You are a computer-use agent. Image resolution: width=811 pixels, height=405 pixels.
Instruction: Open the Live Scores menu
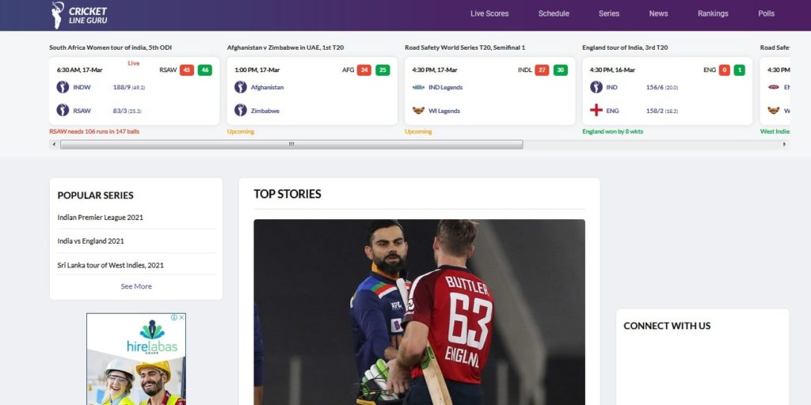489,13
